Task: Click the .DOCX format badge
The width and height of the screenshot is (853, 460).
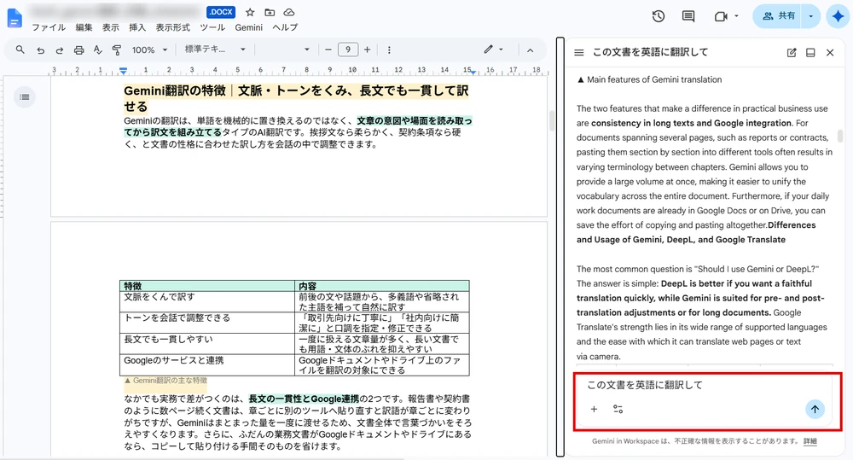Action: pos(221,12)
